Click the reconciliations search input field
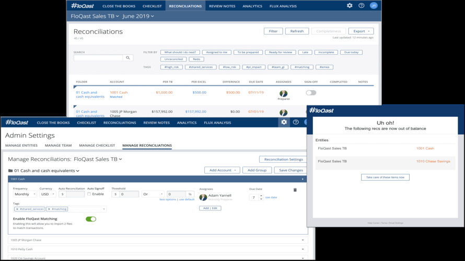This screenshot has width=465, height=261. 98,58
